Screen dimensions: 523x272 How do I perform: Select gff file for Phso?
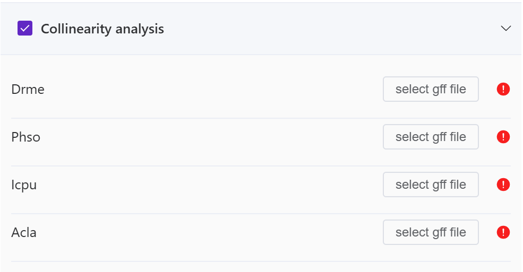coord(431,137)
